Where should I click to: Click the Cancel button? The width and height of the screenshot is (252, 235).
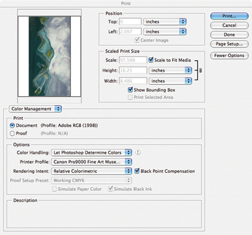click(229, 25)
